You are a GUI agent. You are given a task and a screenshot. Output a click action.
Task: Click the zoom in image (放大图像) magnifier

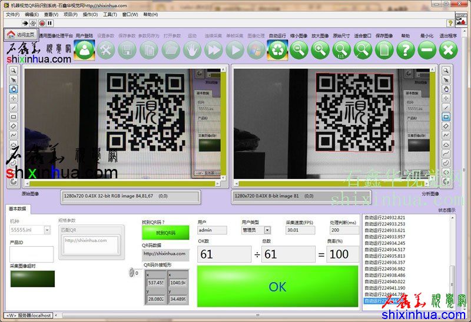pyautogui.click(x=320, y=50)
